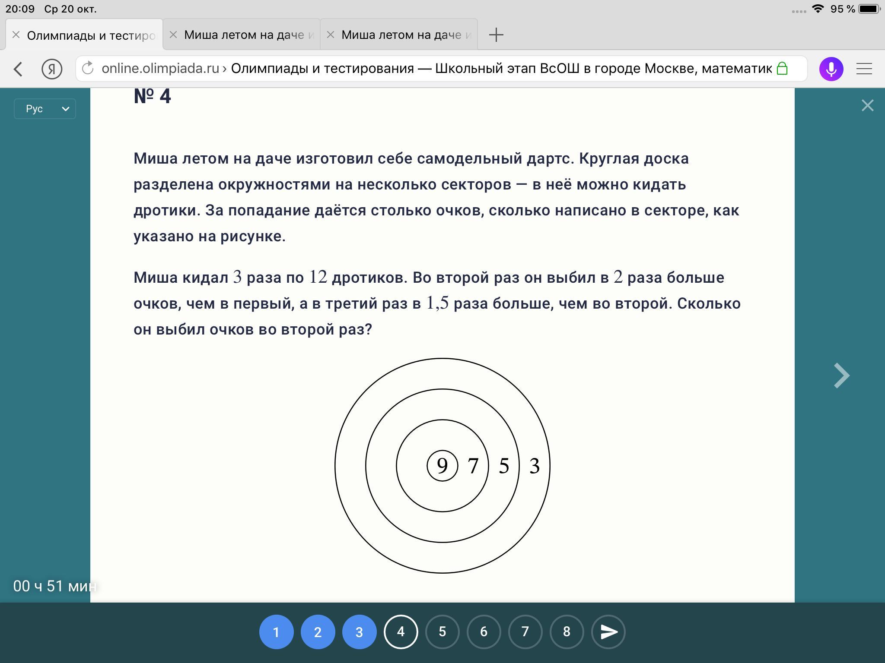Tap the address bar URL field
885x663 pixels.
point(436,69)
